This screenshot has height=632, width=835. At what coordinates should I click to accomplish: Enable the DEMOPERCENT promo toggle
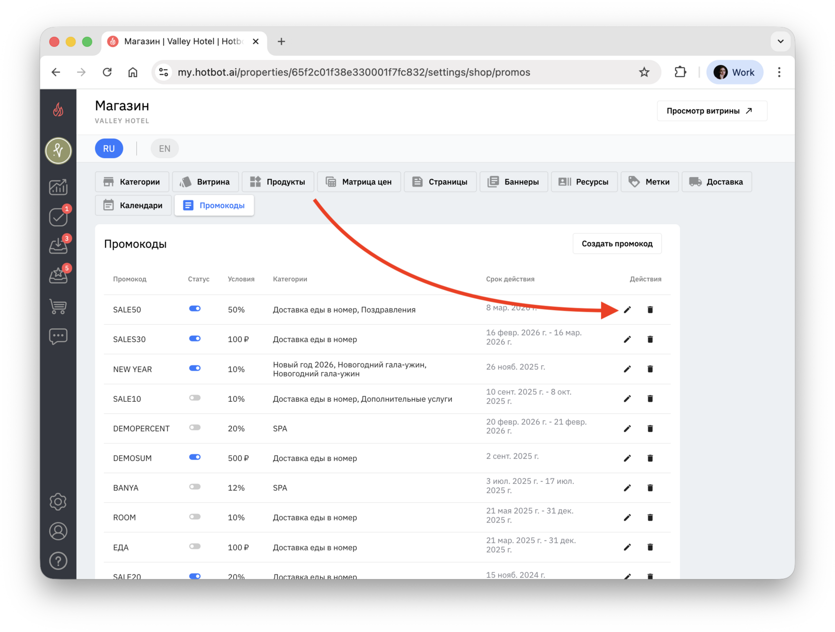195,428
